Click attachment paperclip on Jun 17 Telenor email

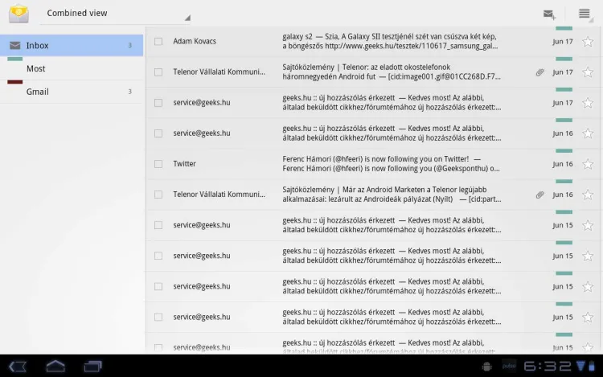click(540, 72)
